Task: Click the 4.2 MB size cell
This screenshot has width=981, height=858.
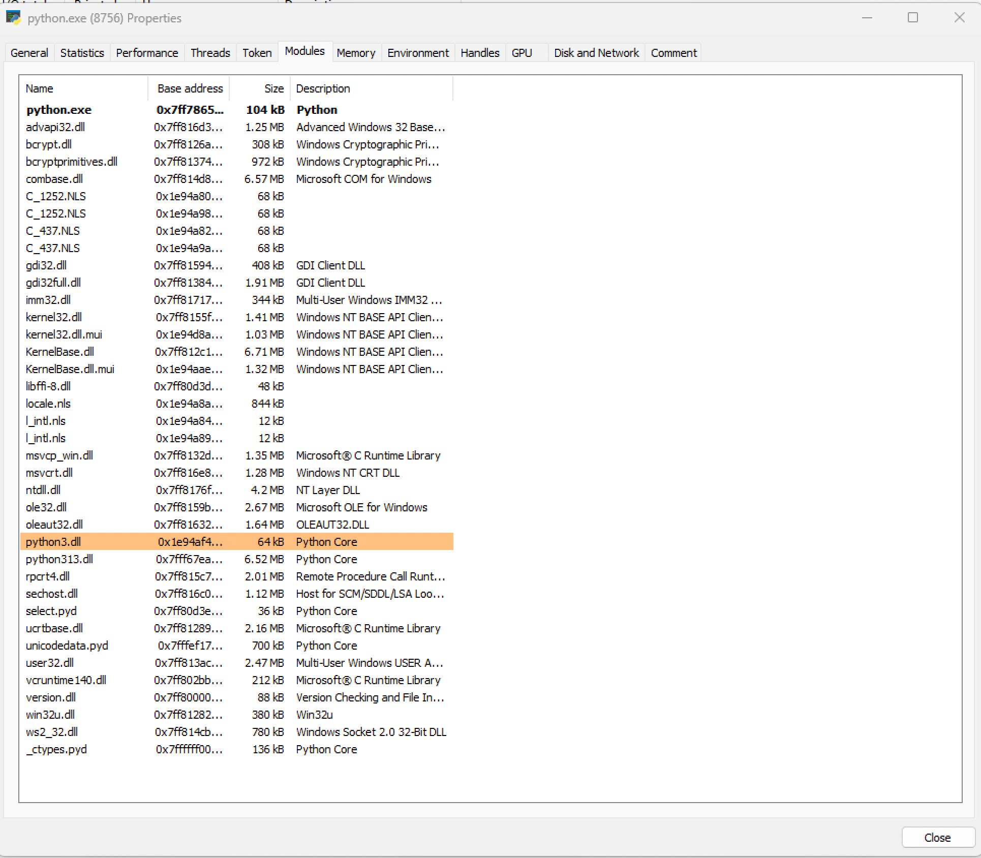Action: [267, 490]
